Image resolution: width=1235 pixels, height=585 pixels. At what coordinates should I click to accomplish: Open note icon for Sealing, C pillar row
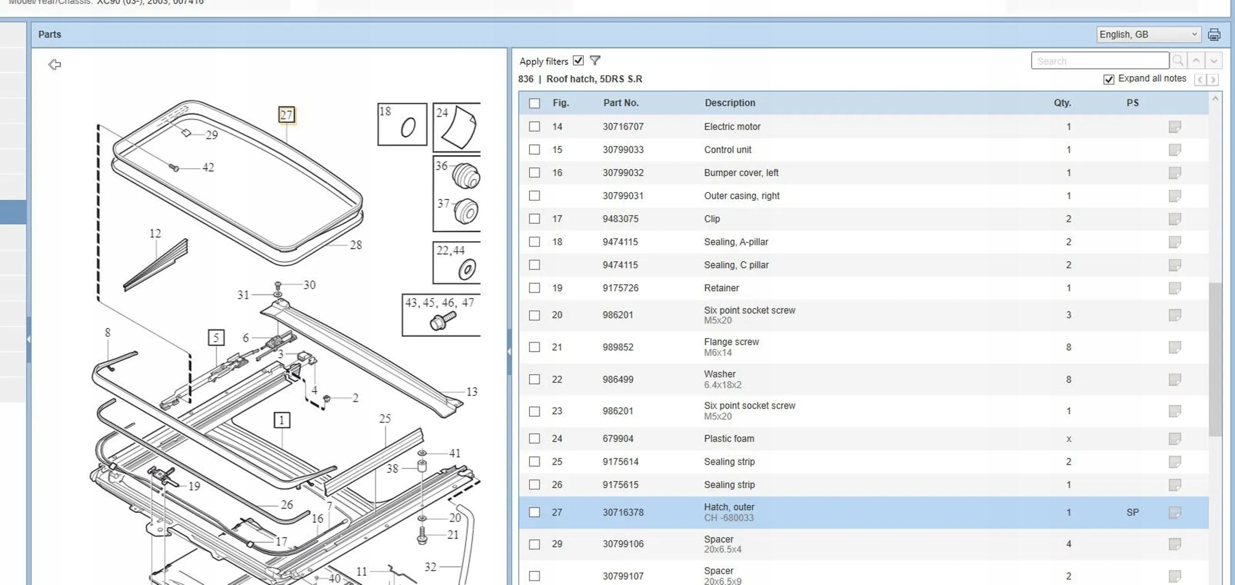1175,265
